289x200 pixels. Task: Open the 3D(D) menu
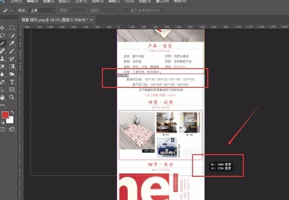point(129,1)
